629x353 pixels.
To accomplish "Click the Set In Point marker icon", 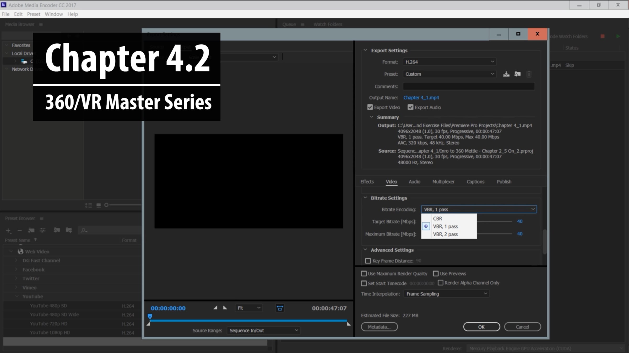I will (x=215, y=308).
